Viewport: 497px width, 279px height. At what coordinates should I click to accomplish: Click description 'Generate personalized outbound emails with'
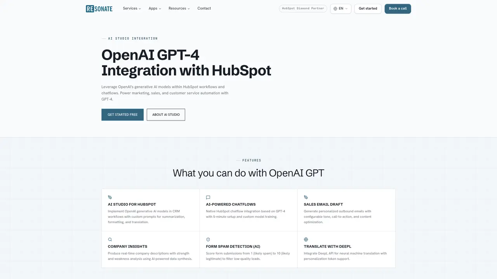click(337, 217)
